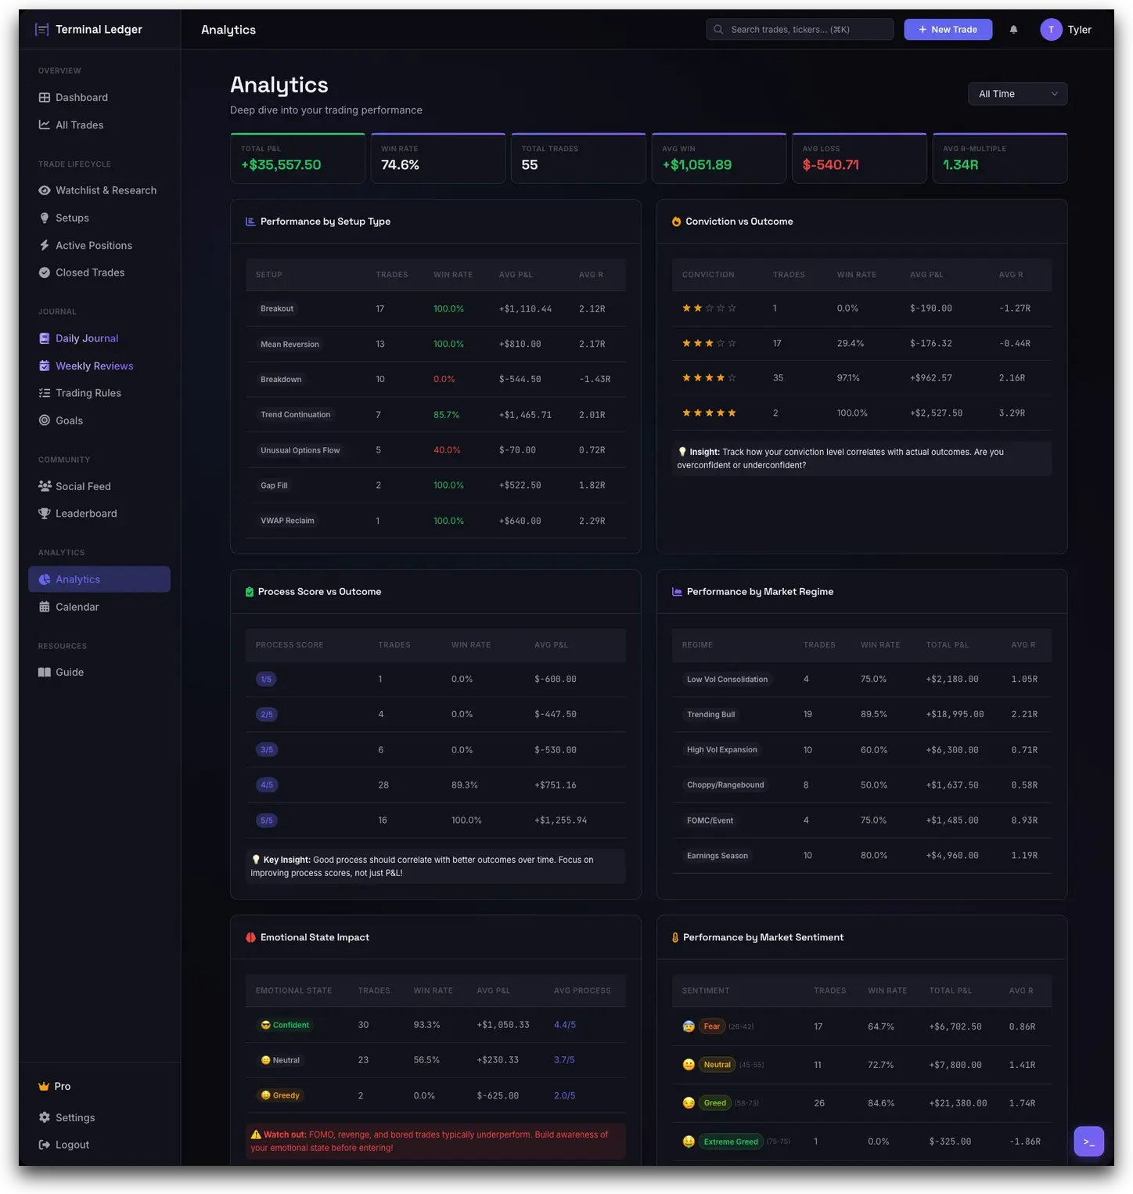The image size is (1133, 1194).
Task: Click the Trading Rules list icon
Action: 44,392
